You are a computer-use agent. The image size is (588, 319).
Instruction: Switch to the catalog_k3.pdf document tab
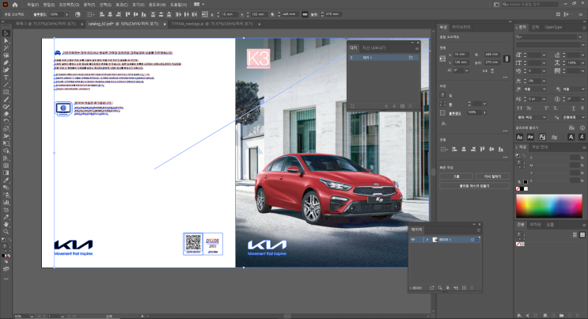(x=123, y=24)
